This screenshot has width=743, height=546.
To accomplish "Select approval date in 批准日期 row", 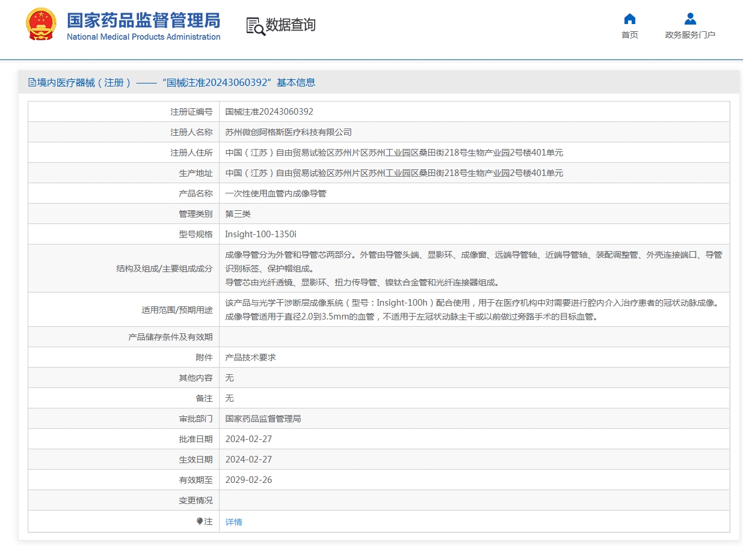I will point(248,439).
